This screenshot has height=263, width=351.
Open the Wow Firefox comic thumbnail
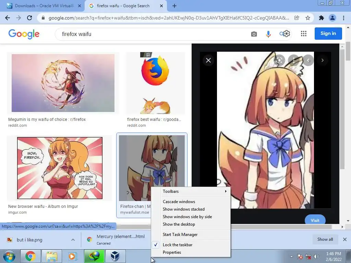pyautogui.click(x=60, y=168)
